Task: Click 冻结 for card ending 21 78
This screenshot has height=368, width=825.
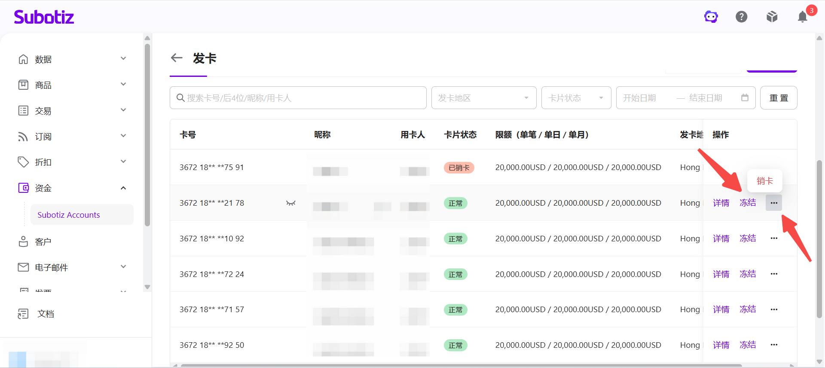Action: tap(748, 203)
